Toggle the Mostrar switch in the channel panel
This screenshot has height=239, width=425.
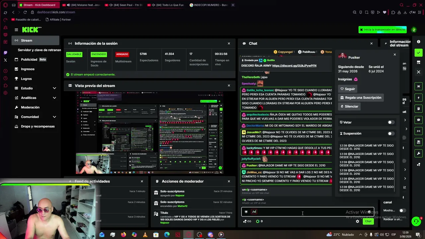click(402, 210)
